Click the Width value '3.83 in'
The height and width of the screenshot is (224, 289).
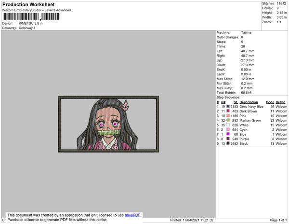click(282, 17)
